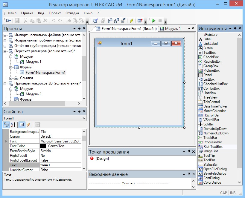The height and width of the screenshot is (198, 245).
Task: Select the PictureBox tool
Action: [x=211, y=70]
